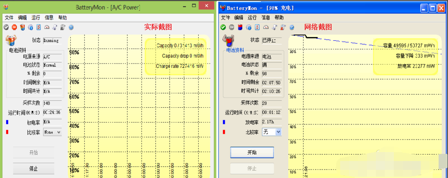Click the speaker alarm icon in right window

tap(283, 27)
